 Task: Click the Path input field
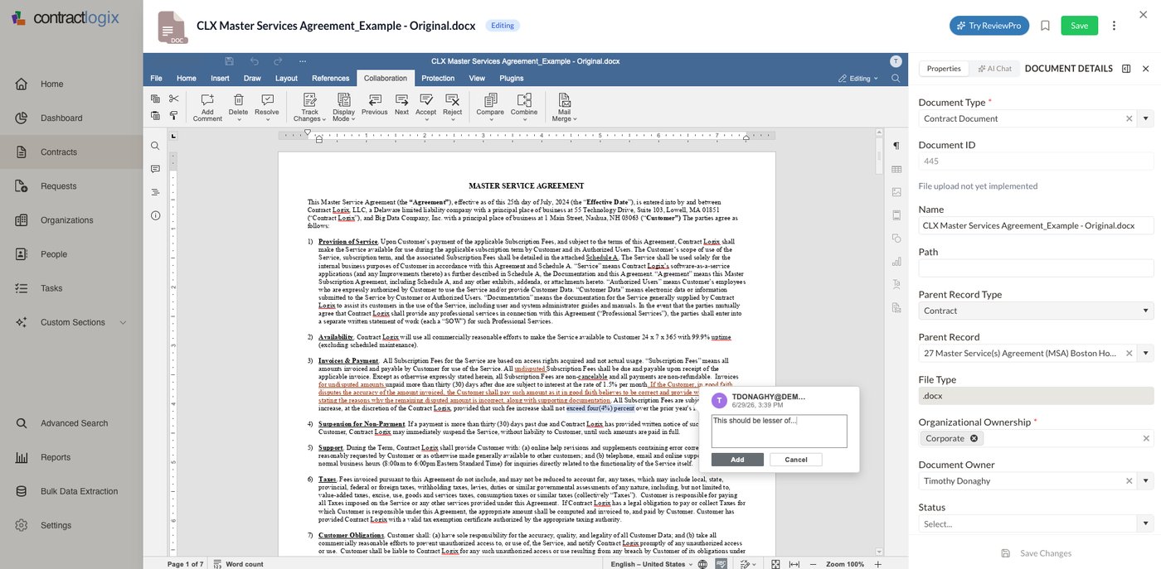click(x=1036, y=268)
